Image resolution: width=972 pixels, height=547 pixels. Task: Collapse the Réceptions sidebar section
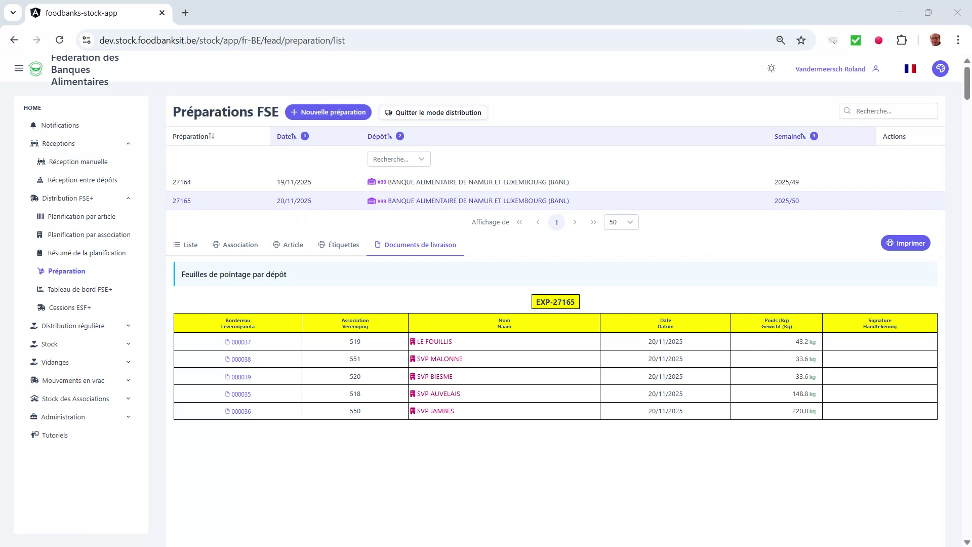[x=128, y=143]
